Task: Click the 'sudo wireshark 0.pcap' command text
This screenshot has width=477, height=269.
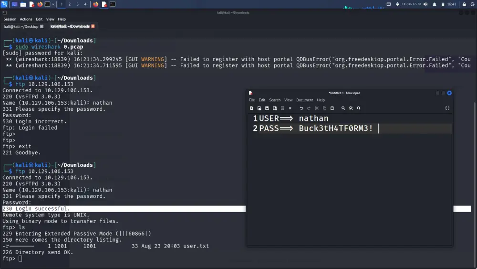Action: (49, 47)
